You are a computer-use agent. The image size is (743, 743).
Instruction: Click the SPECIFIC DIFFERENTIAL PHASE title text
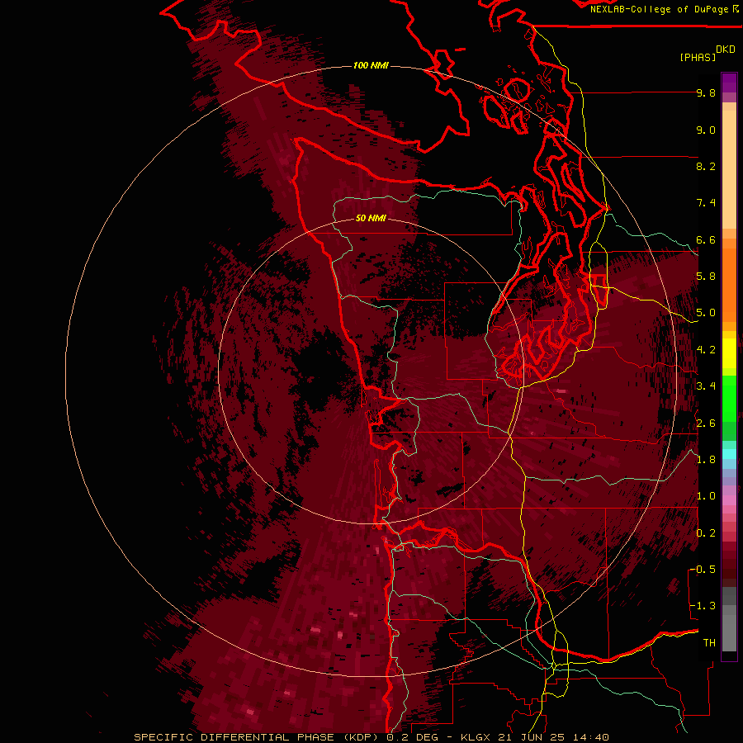pyautogui.click(x=234, y=737)
